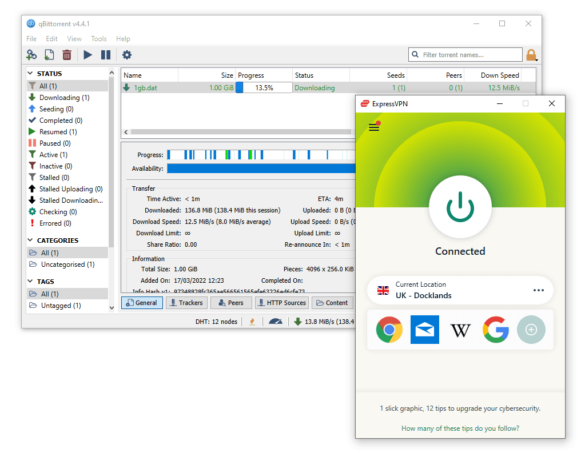Click the torrent list horizontal scrollbar
Image resolution: width=585 pixels, height=453 pixels.
coord(241,132)
